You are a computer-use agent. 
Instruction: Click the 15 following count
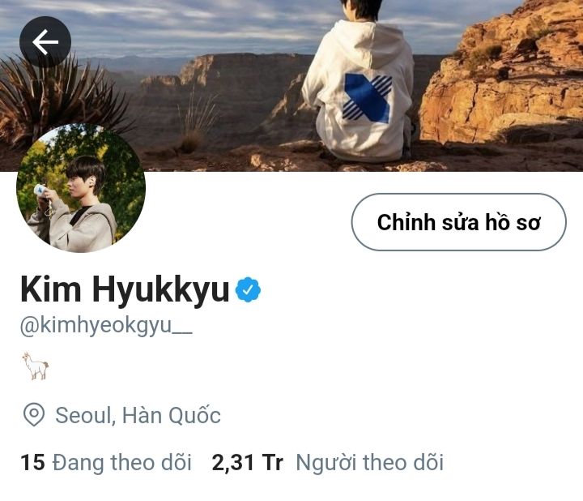32,463
